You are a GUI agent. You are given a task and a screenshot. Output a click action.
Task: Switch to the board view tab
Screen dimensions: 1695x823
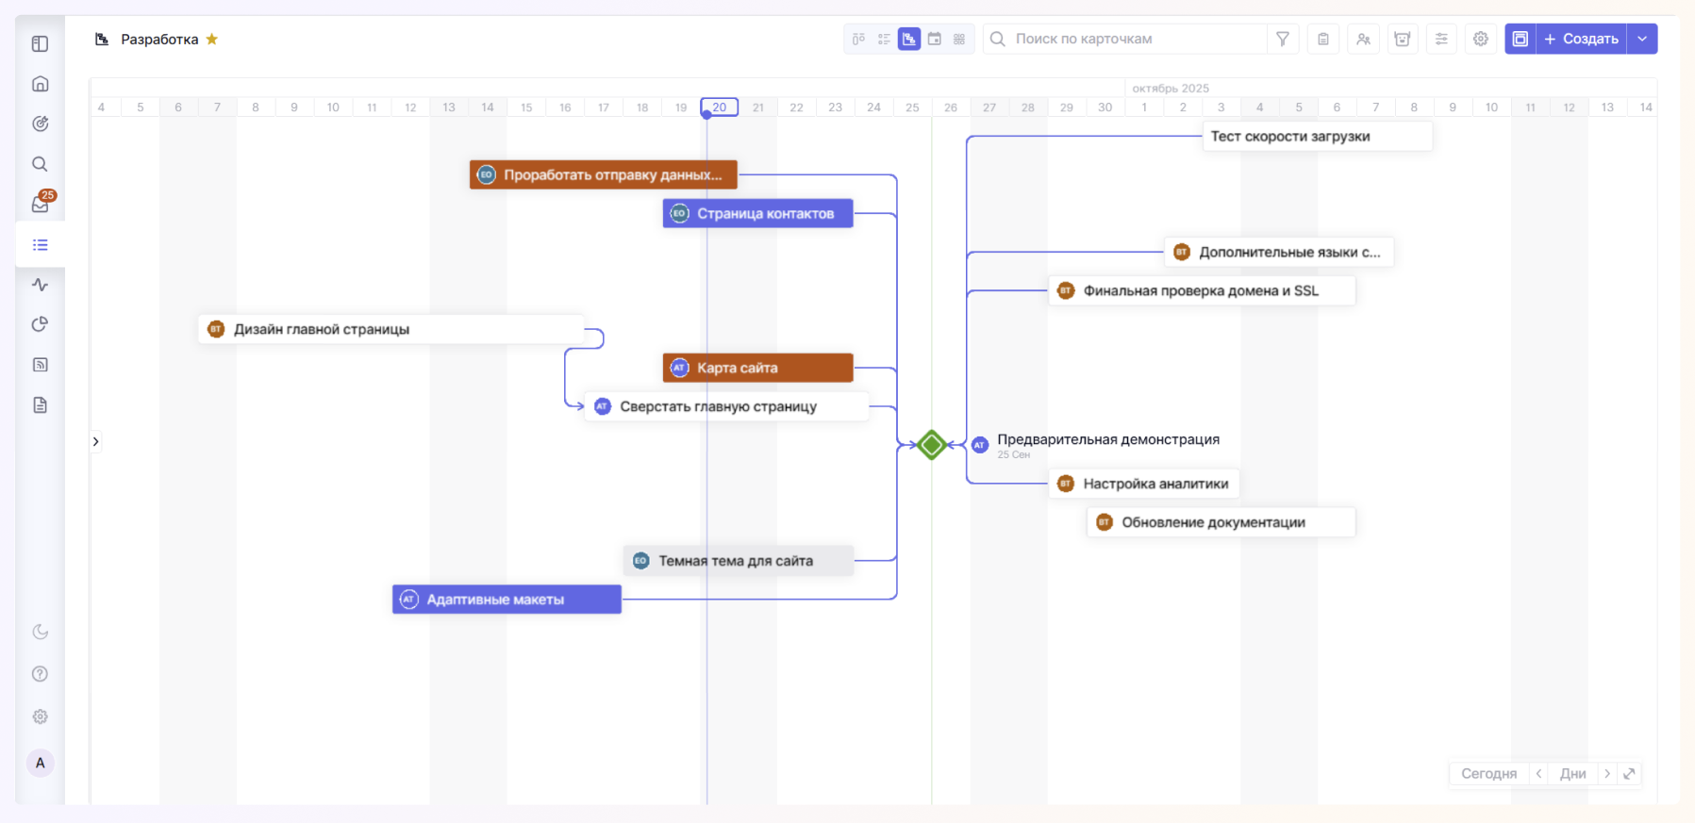(x=858, y=39)
